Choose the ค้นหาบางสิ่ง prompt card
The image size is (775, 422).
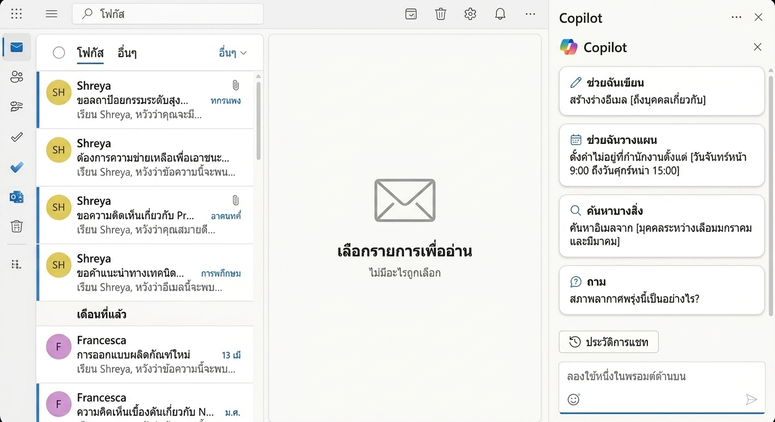(662, 226)
